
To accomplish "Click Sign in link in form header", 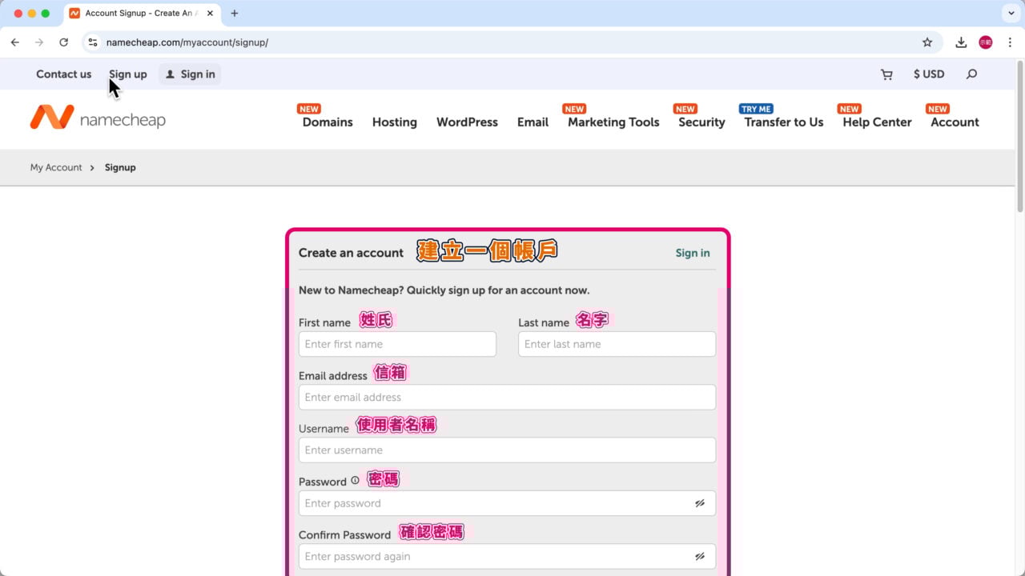I will [692, 253].
